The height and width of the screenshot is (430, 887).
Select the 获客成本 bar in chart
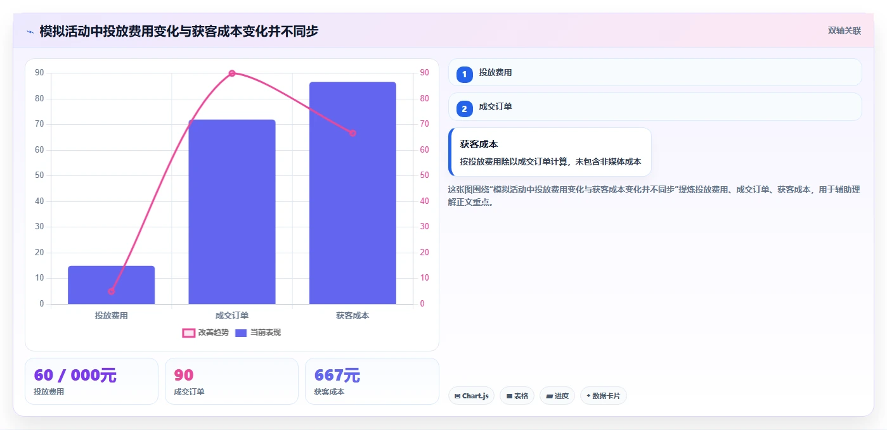pyautogui.click(x=353, y=193)
